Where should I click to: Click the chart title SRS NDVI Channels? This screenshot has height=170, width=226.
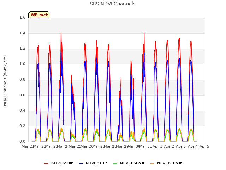113,4
